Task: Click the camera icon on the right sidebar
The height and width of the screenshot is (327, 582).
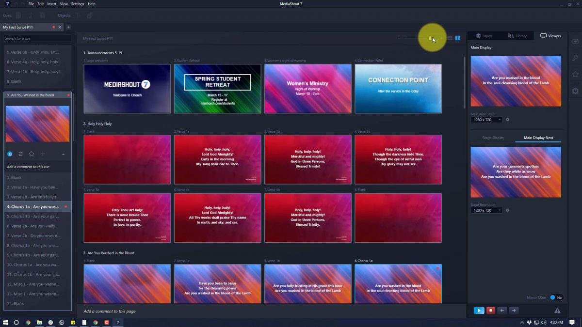Action: [574, 91]
